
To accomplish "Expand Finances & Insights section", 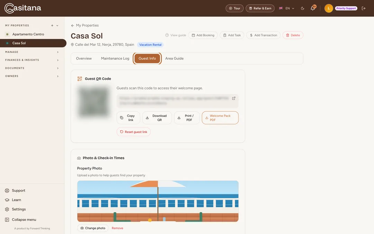I will (x=32, y=60).
